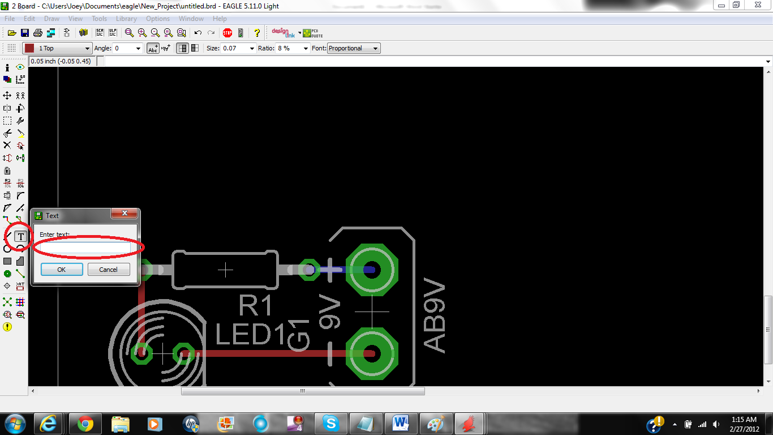The image size is (773, 435).
Task: Click the red layer color swatch
Action: (x=29, y=48)
